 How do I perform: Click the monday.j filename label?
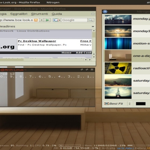point(141,19)
